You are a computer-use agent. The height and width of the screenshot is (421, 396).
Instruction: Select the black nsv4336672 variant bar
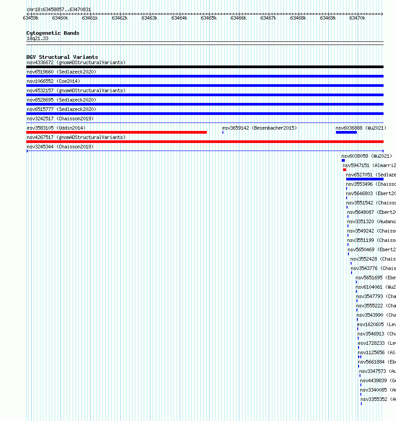[x=205, y=67]
